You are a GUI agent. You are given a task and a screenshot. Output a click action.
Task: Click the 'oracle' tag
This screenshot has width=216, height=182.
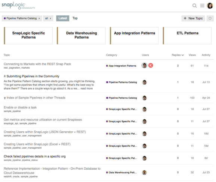pos(16,176)
